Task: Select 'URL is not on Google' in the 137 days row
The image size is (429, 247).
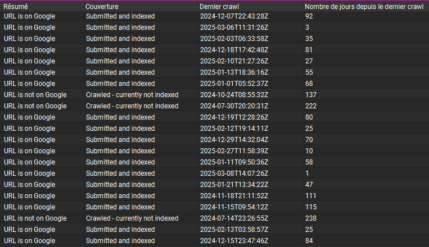Action: (x=35, y=94)
